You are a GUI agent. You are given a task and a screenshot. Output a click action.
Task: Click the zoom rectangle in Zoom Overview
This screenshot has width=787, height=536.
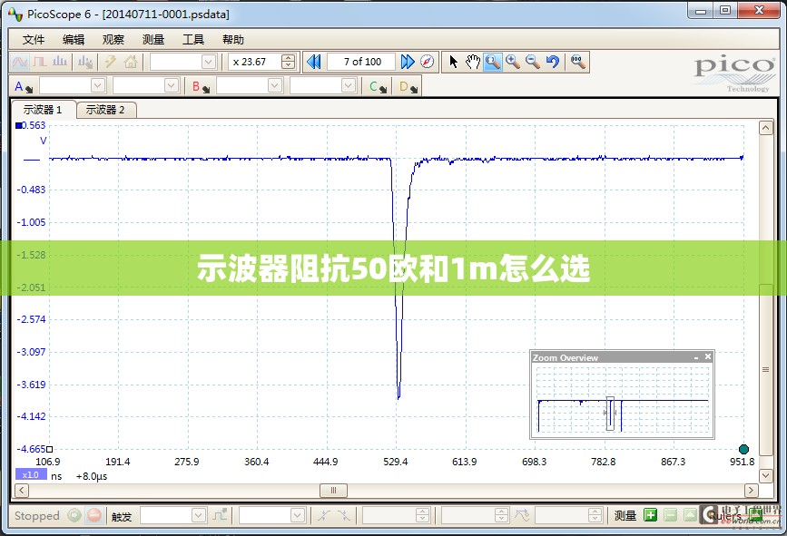(x=610, y=414)
